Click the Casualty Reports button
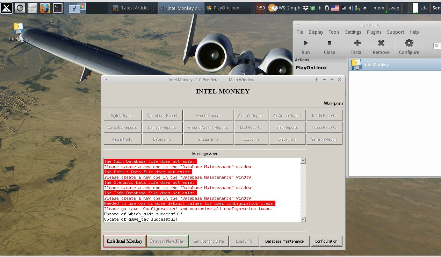441x257 pixels. (122, 127)
